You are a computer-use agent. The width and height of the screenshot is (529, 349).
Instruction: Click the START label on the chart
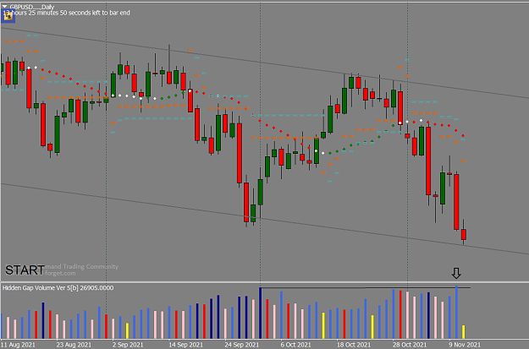25,270
